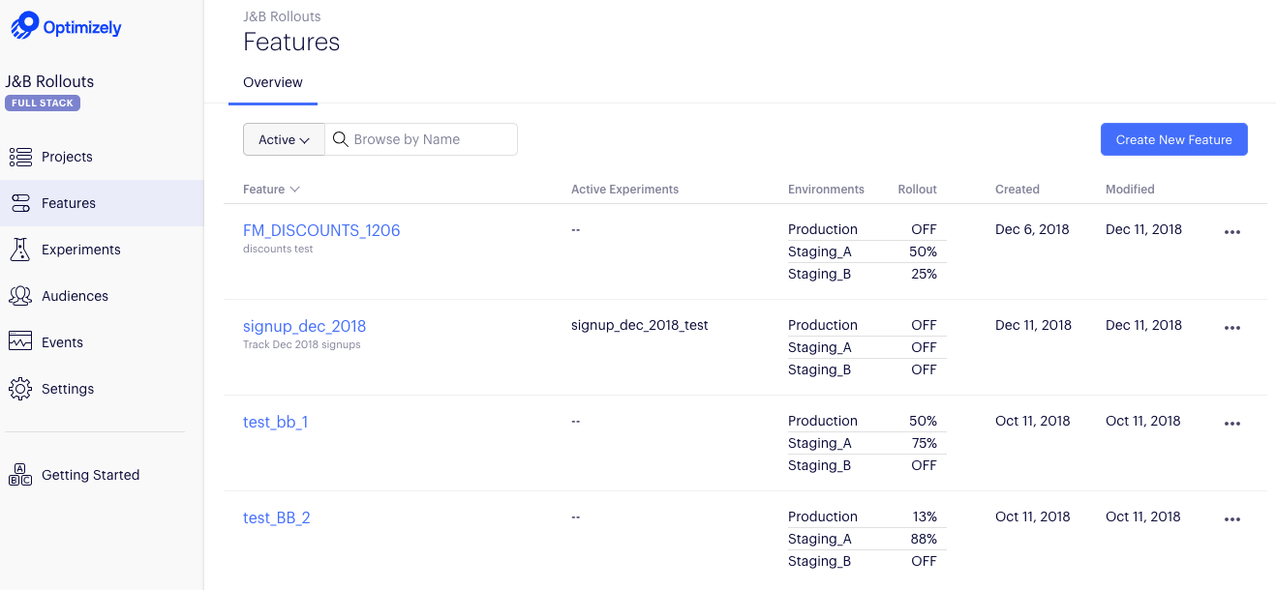Open Experiments via the flask icon
The height and width of the screenshot is (590, 1276).
click(x=20, y=250)
